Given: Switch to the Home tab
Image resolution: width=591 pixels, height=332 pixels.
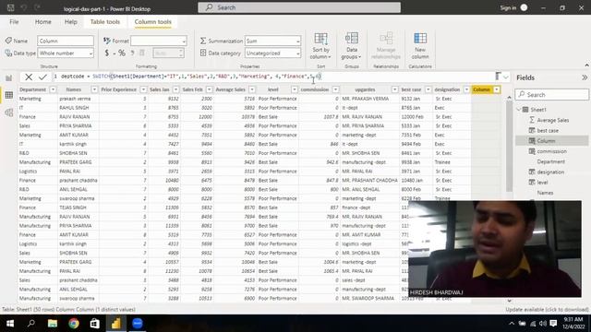Looking at the screenshot, I should pos(43,22).
